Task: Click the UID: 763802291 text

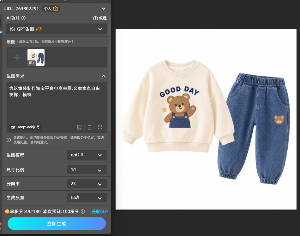Action: (21, 9)
